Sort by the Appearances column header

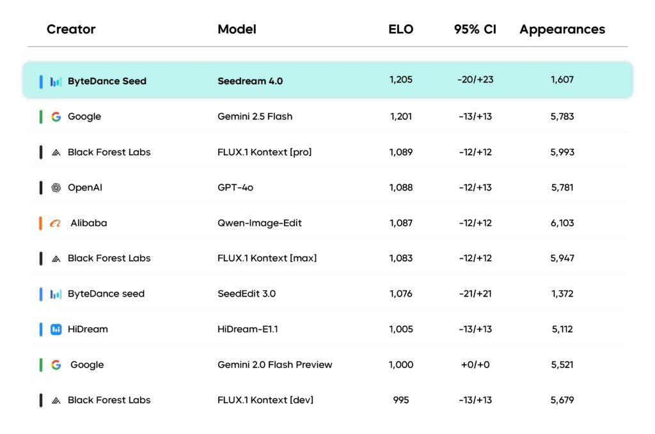click(562, 29)
